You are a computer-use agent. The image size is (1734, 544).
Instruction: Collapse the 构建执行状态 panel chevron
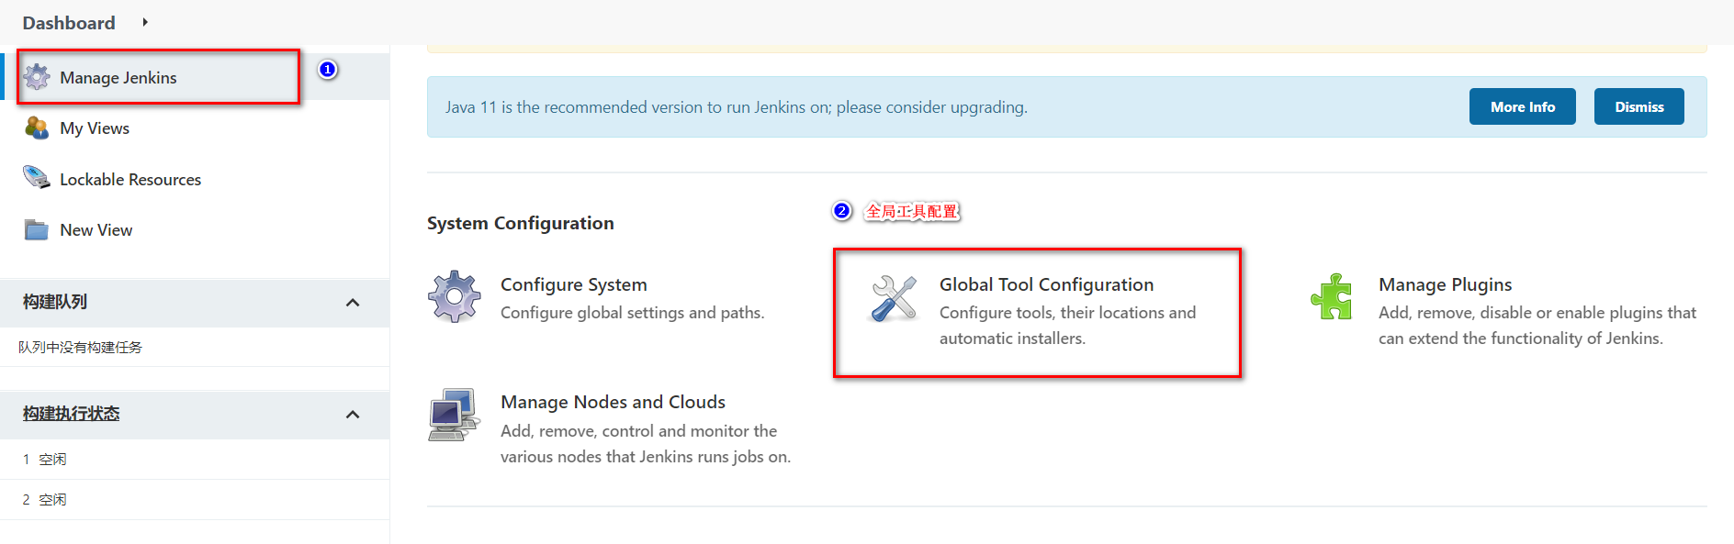click(353, 415)
